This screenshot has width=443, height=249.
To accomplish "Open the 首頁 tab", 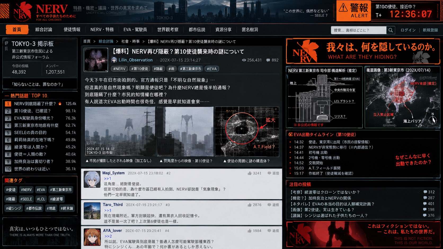I will [x=17, y=29].
